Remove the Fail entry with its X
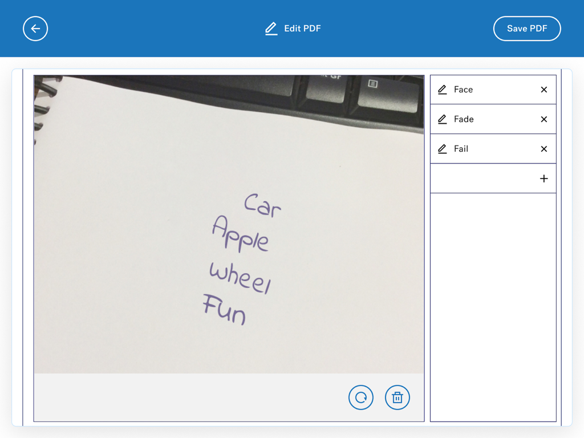This screenshot has width=584, height=438. [x=544, y=149]
